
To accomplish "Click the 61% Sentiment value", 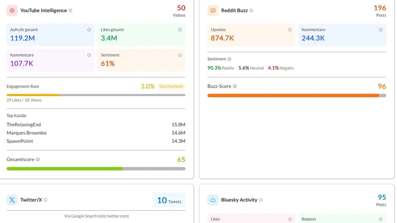I will 108,63.
